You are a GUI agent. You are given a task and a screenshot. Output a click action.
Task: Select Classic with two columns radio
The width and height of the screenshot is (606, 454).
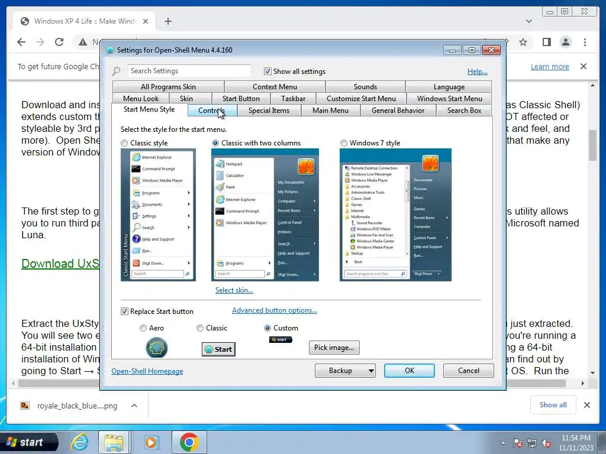pos(215,143)
